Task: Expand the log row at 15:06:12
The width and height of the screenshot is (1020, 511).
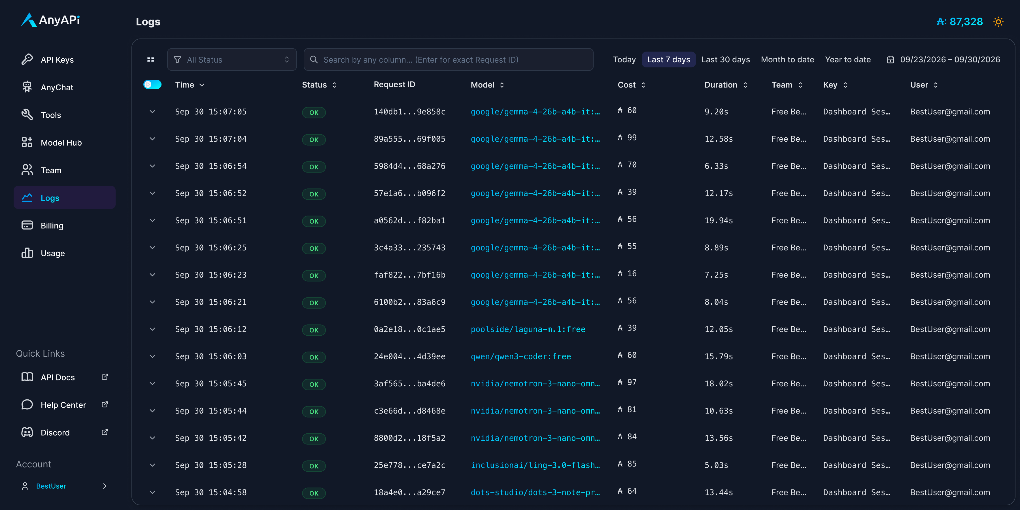Action: click(x=152, y=329)
